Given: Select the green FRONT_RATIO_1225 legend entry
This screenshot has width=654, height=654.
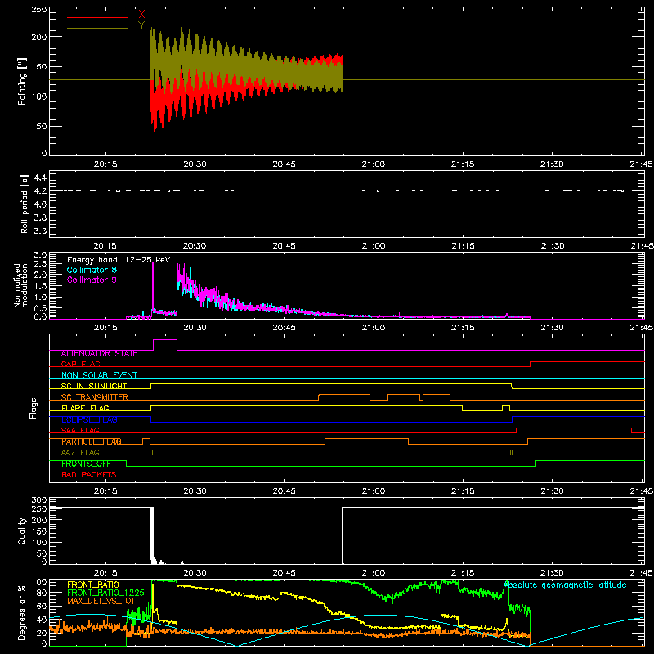Looking at the screenshot, I should pyautogui.click(x=105, y=593).
